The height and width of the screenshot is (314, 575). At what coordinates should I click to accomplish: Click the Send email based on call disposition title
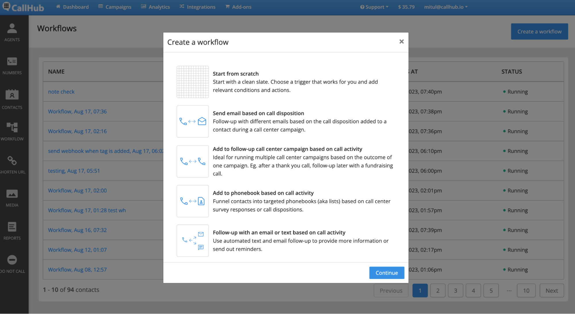click(258, 113)
